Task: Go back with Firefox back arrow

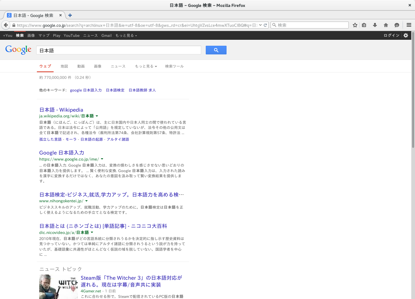Action: click(6, 25)
